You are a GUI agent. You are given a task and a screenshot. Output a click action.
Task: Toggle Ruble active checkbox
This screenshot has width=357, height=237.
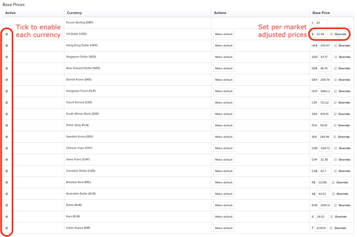[7, 205]
